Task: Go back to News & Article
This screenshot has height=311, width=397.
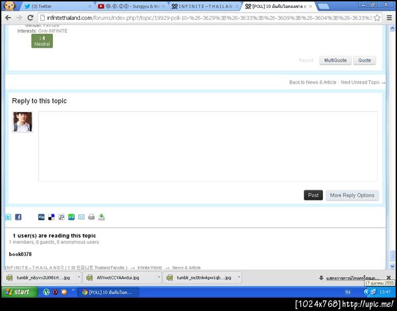Action: point(313,82)
